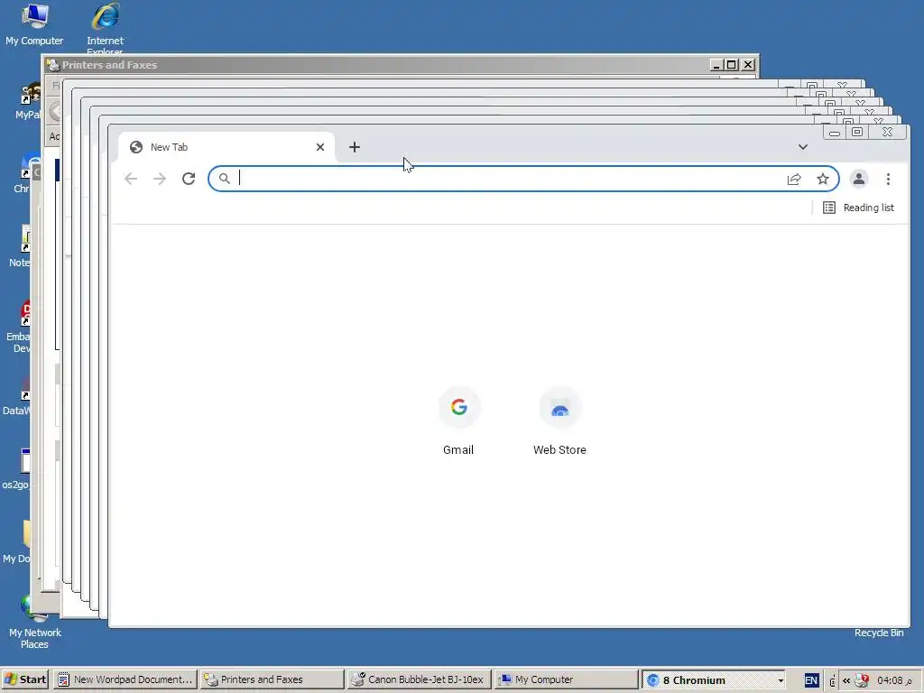Select My Network Places desktop icon
This screenshot has height=693, width=924.
(x=35, y=624)
